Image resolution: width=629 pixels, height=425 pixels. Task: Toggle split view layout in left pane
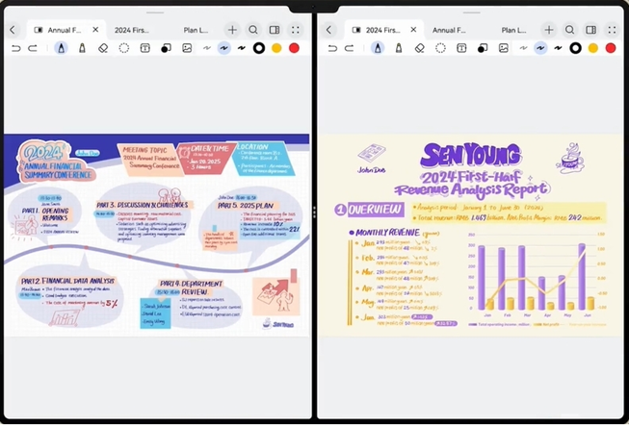[x=275, y=30]
